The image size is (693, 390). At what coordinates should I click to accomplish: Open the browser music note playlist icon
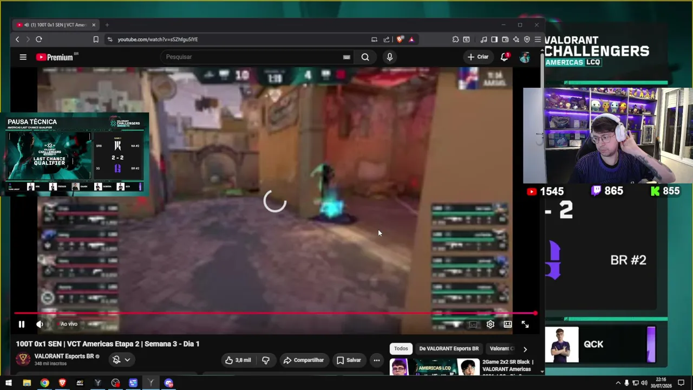click(483, 40)
